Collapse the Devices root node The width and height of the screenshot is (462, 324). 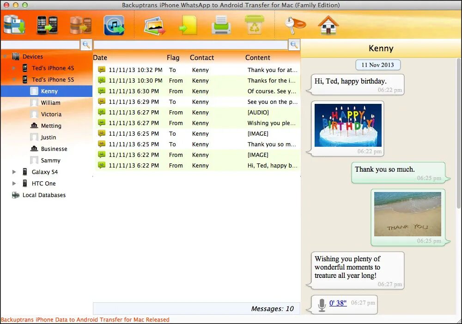click(x=5, y=56)
